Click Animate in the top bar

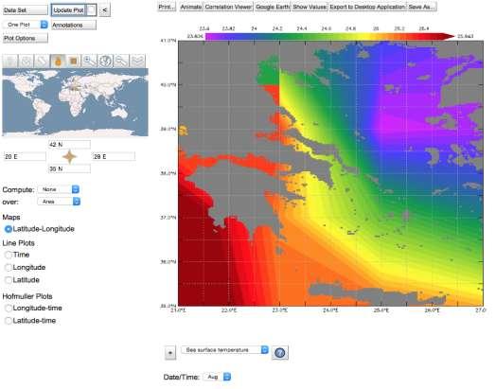click(x=191, y=7)
